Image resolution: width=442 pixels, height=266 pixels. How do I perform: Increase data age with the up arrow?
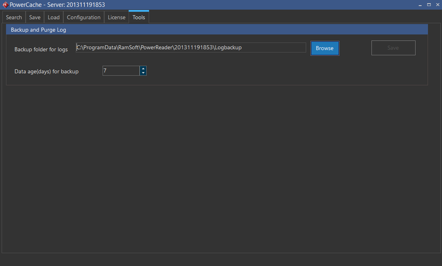coord(143,69)
